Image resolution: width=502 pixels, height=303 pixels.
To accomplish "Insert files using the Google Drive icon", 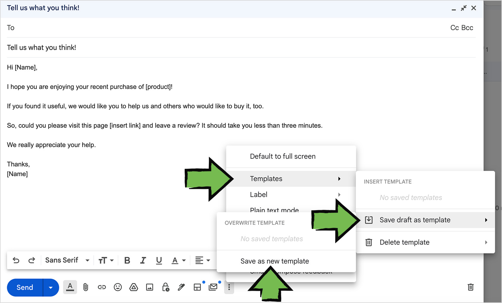I will coord(134,287).
